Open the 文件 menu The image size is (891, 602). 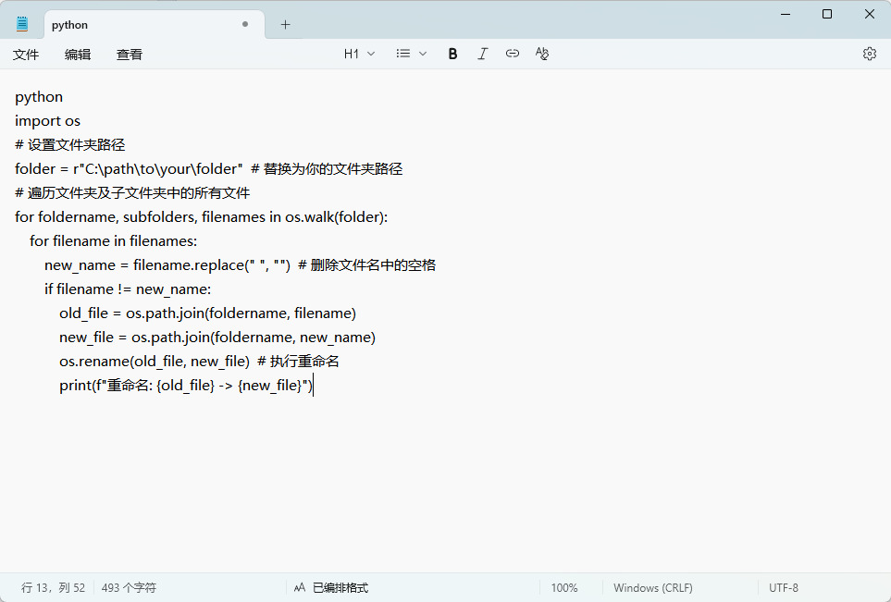tap(26, 55)
